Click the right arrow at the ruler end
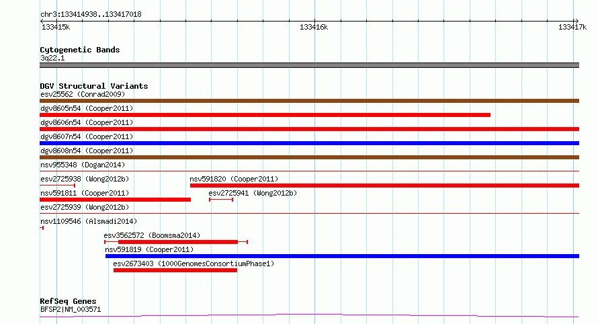Image resolution: width=598 pixels, height=324 pixels. (x=576, y=21)
